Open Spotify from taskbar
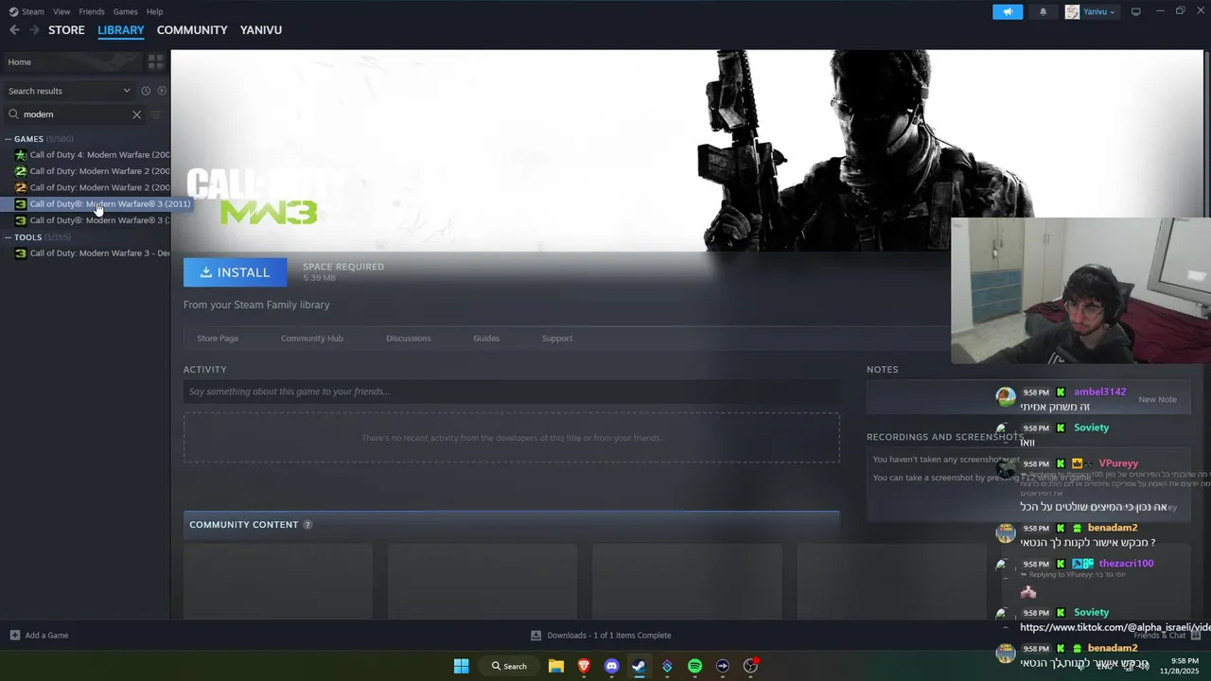This screenshot has width=1211, height=681. 694,666
